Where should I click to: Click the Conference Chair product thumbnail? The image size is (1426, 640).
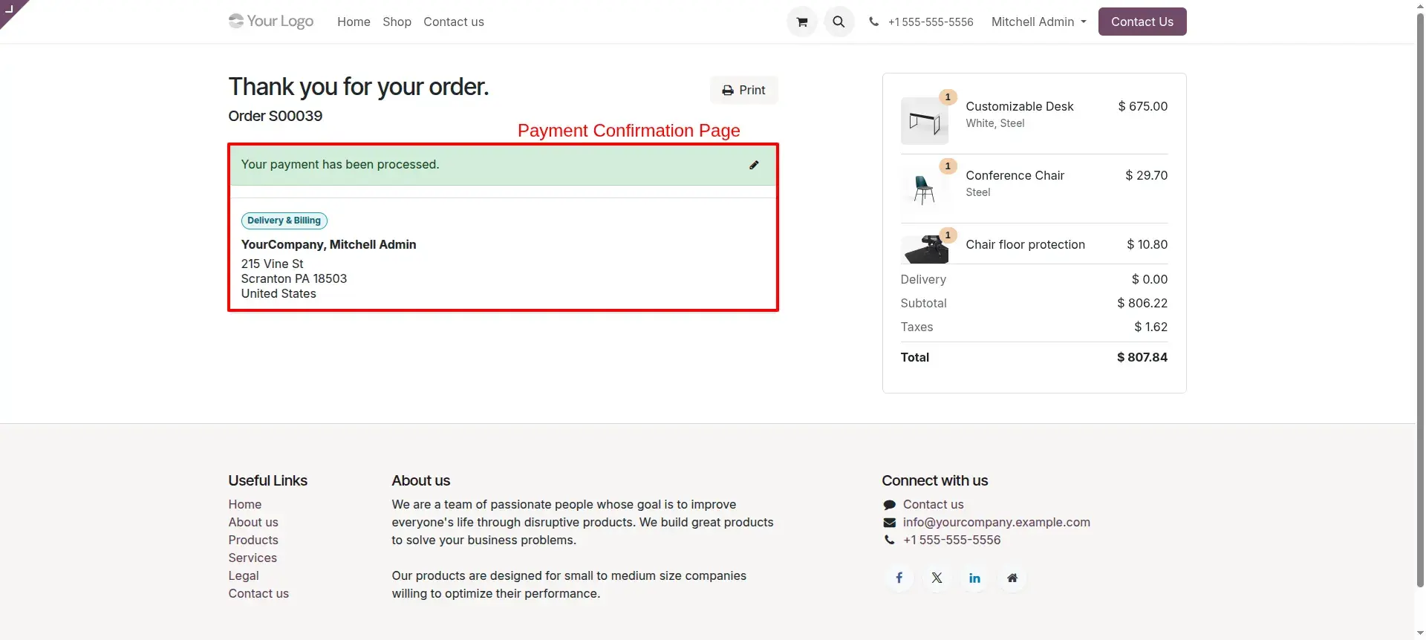(925, 190)
